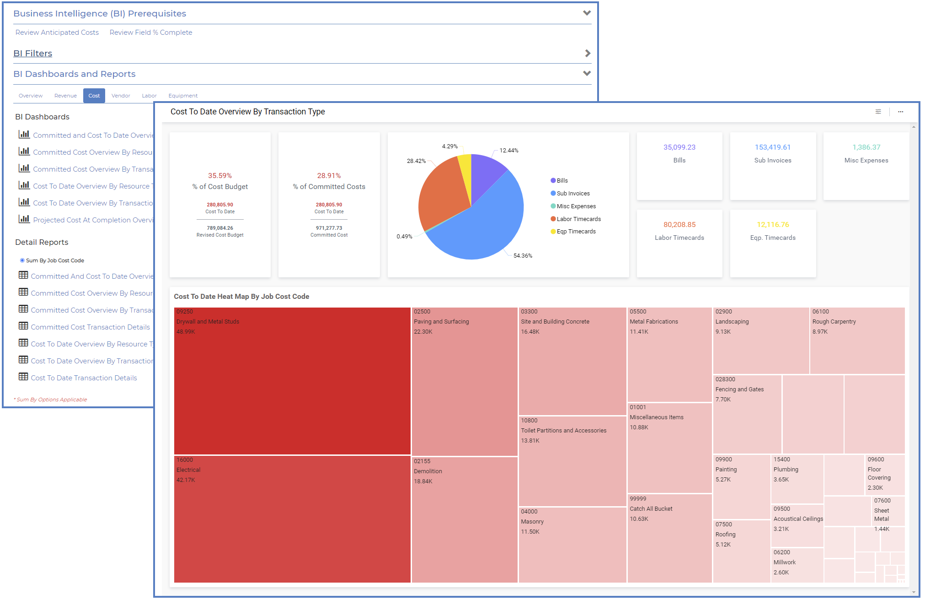Click table icon beside Committed Cost Transaction Details
The width and height of the screenshot is (925, 600).
coord(23,326)
